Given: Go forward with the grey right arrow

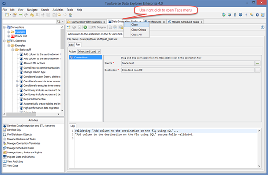Looking at the screenshot, I should (65, 15).
